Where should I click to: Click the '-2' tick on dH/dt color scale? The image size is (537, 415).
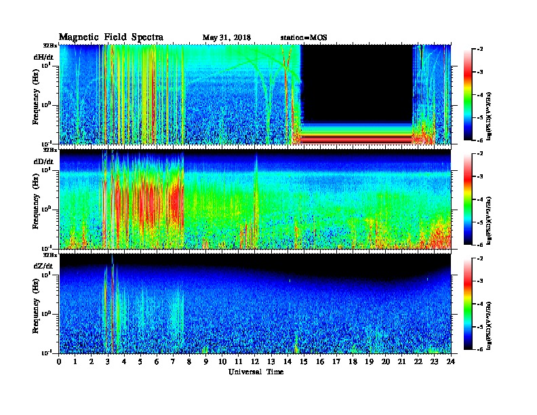click(480, 50)
